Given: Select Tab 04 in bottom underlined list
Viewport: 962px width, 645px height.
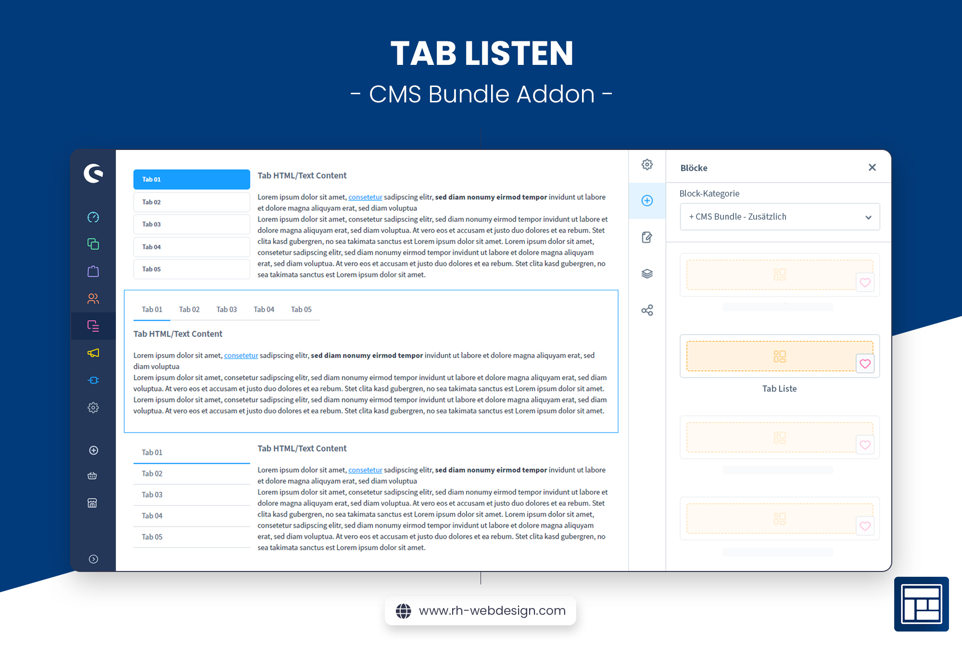Looking at the screenshot, I should [x=191, y=516].
